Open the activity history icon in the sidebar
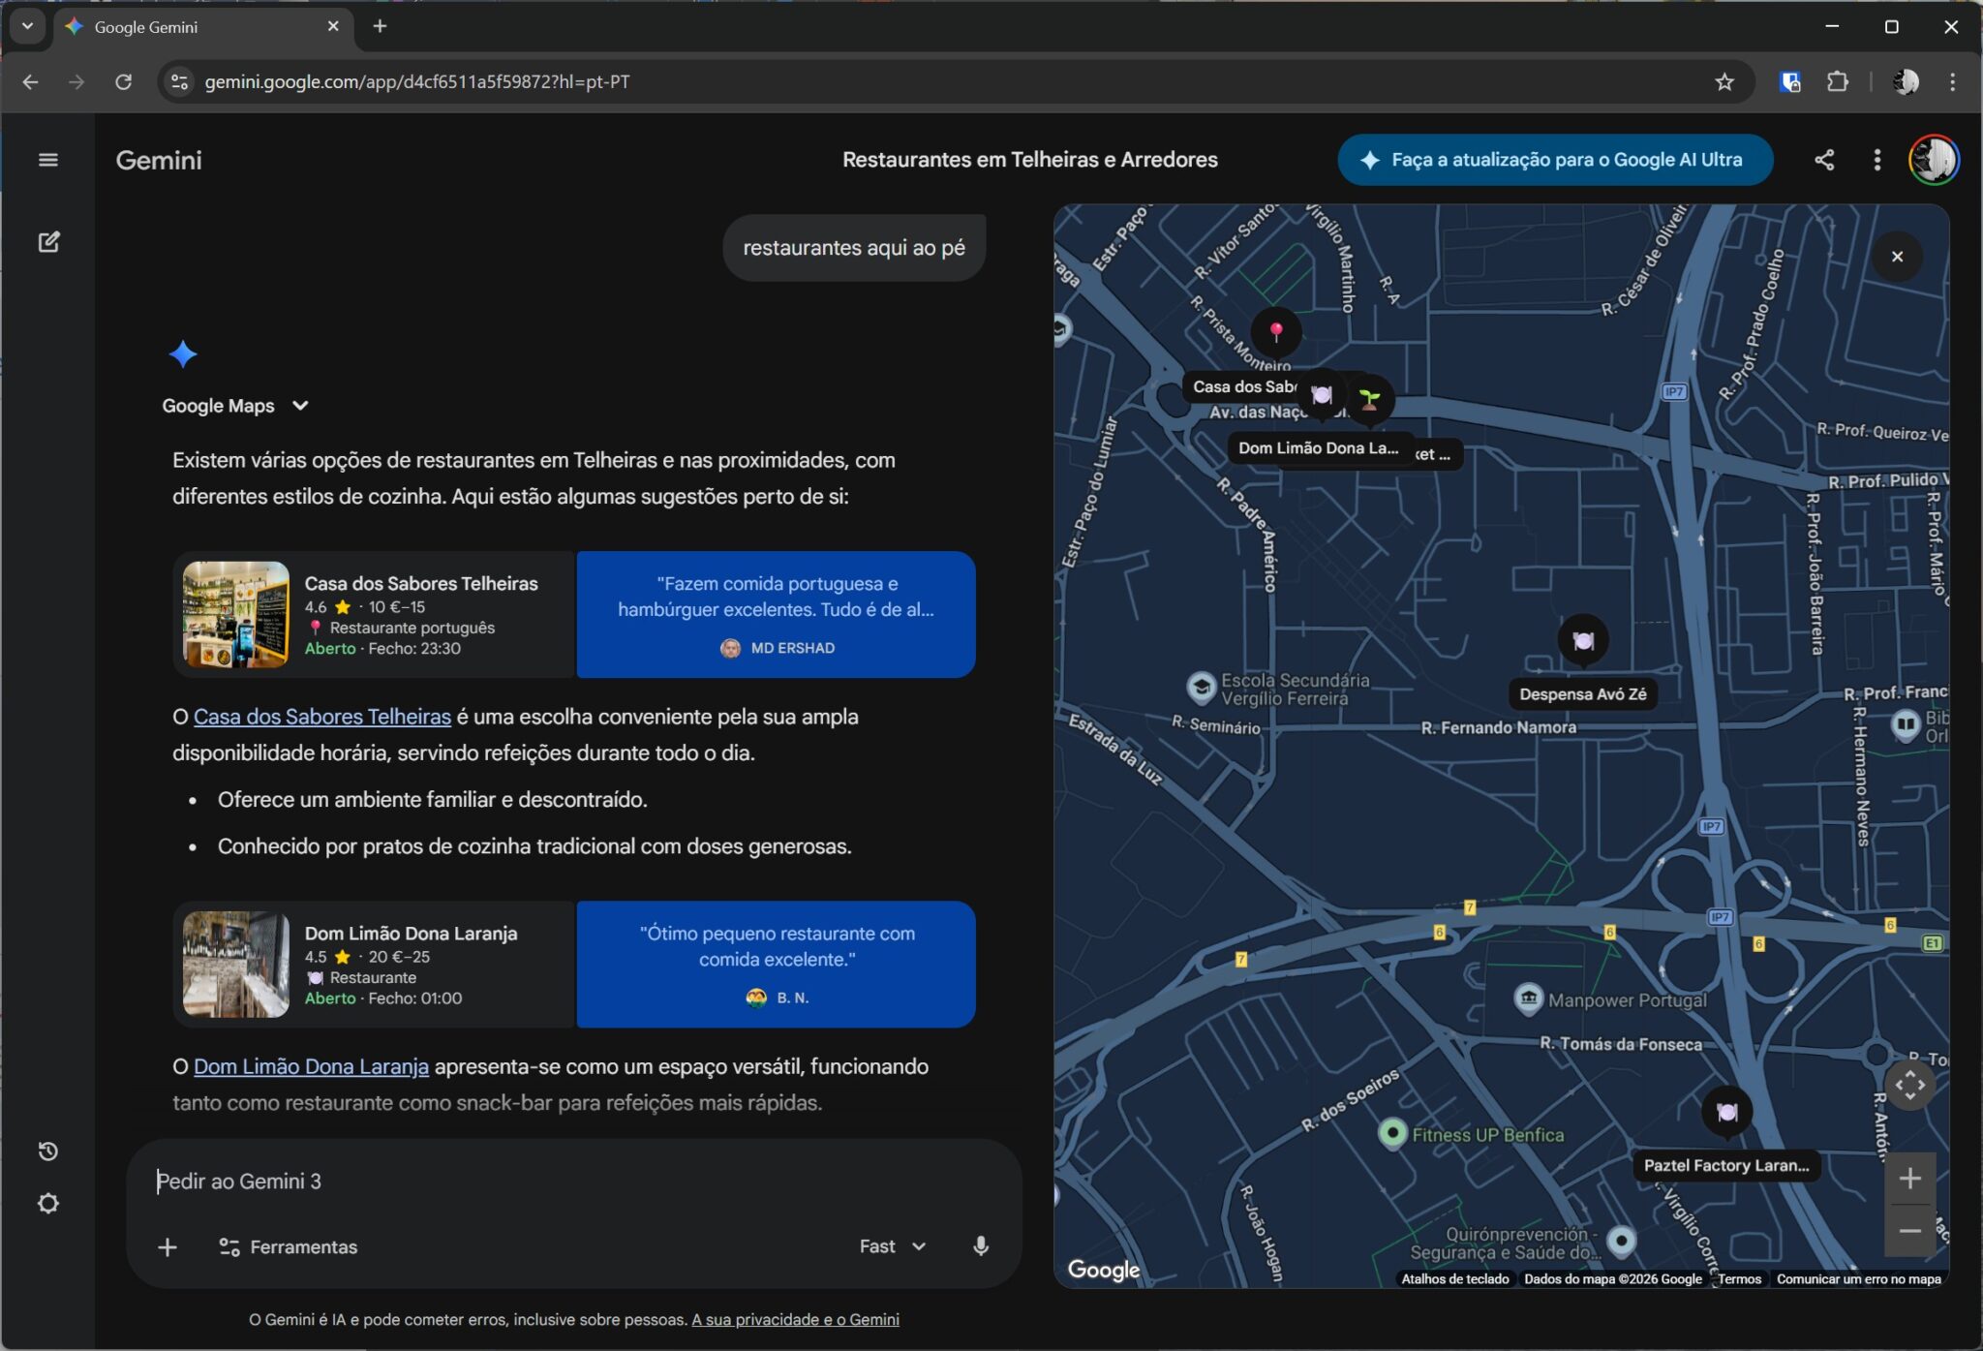1983x1351 pixels. [x=47, y=1151]
